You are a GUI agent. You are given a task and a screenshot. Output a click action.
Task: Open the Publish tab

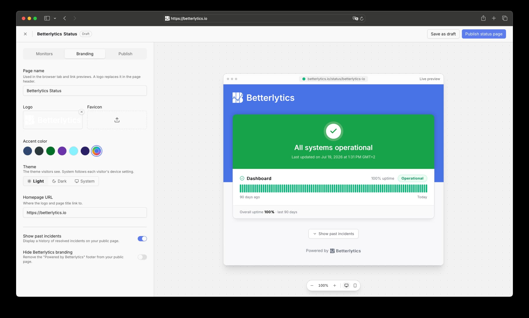125,54
